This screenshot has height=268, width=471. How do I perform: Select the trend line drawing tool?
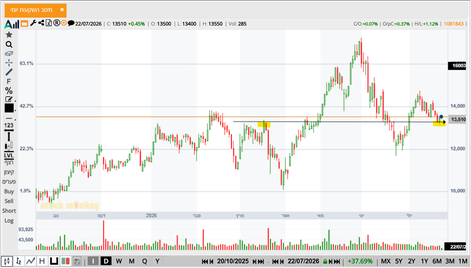(x=9, y=72)
